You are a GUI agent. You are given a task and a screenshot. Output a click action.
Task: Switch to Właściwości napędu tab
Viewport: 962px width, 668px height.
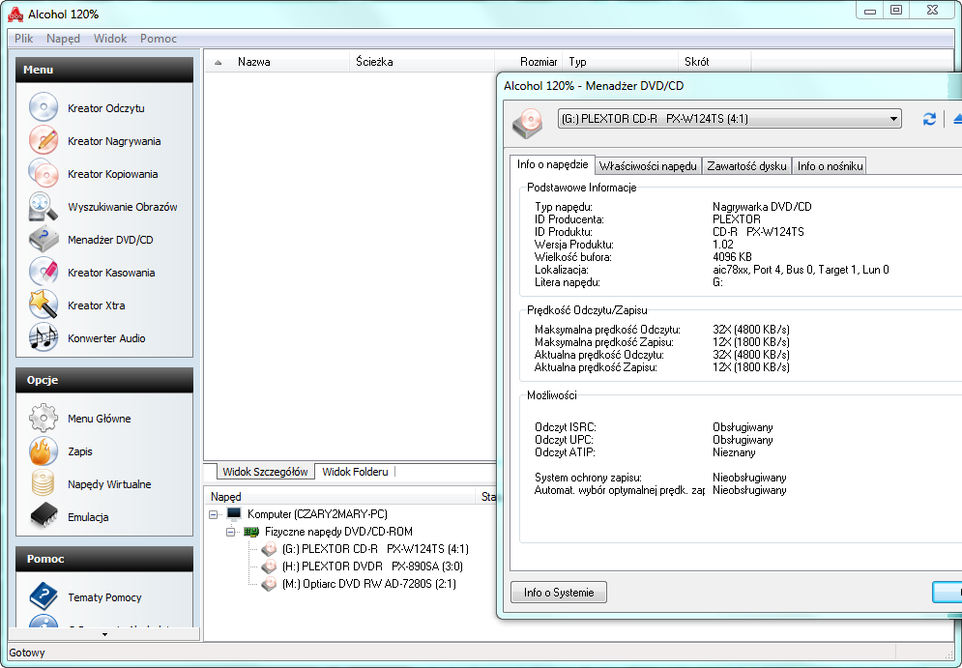(x=648, y=165)
